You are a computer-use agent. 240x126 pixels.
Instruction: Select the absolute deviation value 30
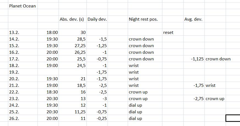click(x=83, y=33)
